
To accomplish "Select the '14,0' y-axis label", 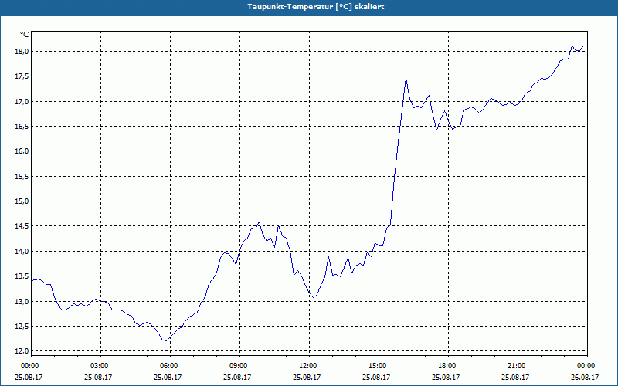I will 22,252.
